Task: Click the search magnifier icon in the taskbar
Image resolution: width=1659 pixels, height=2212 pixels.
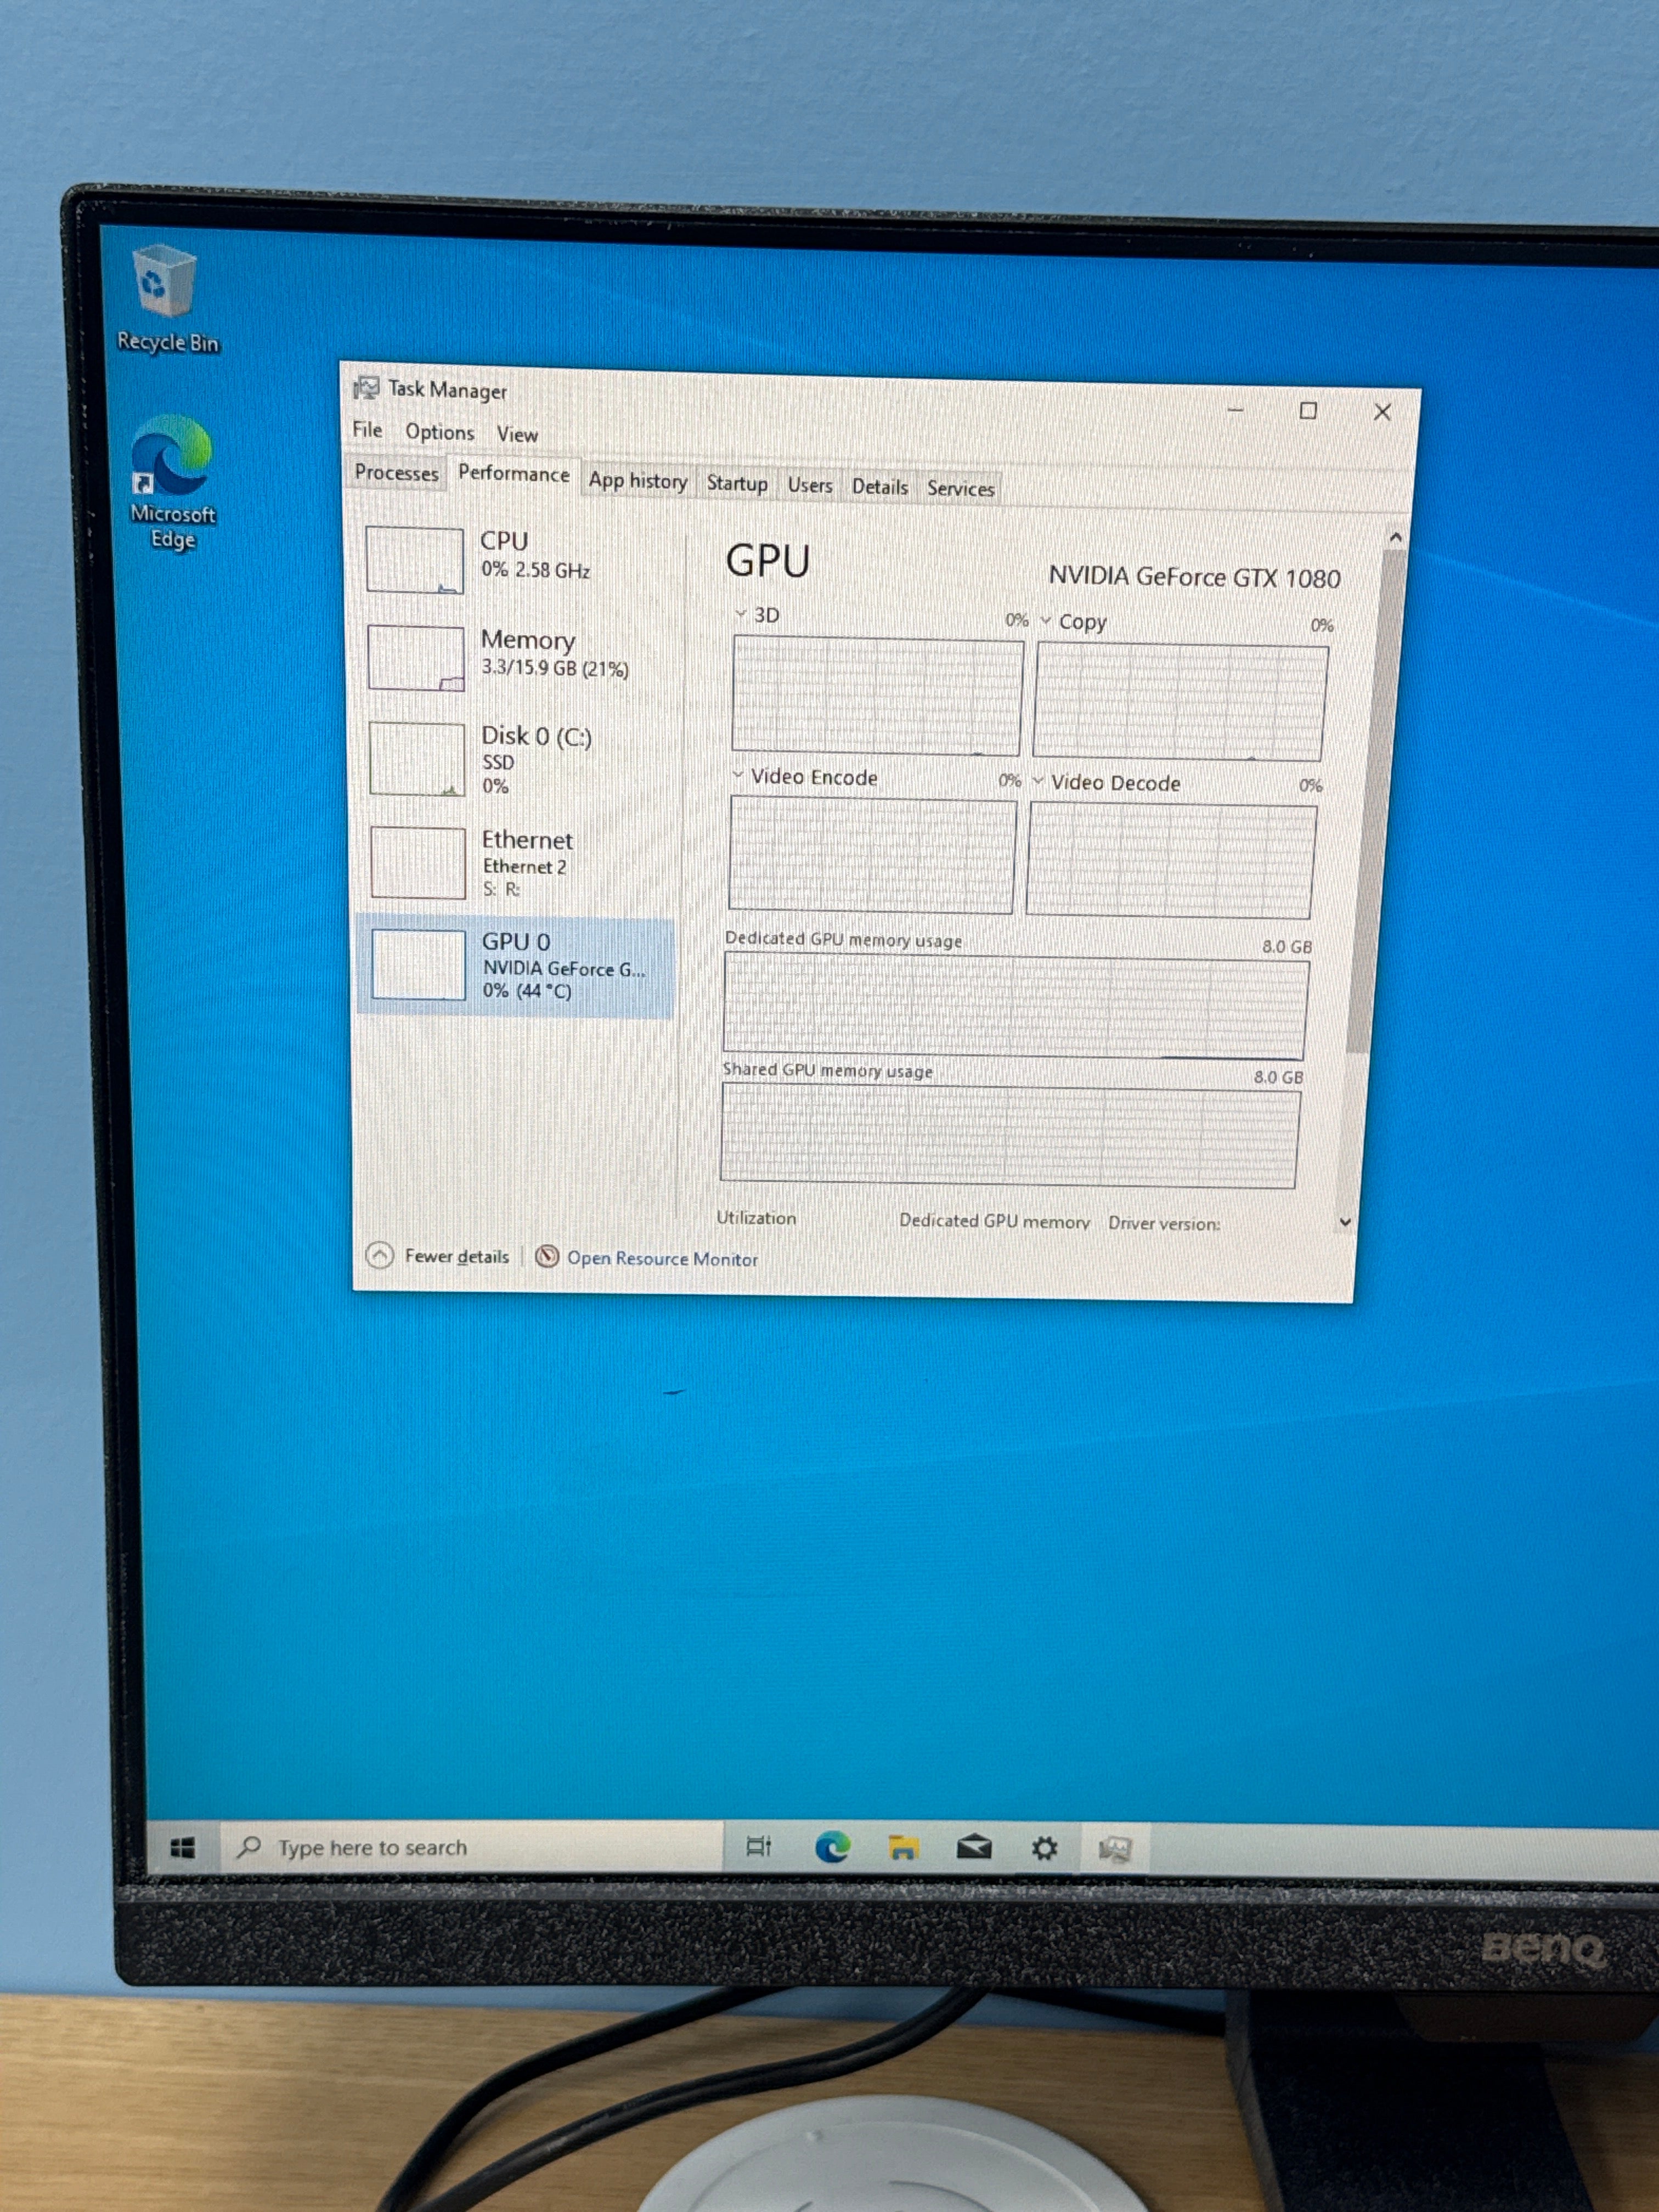Action: pyautogui.click(x=248, y=1847)
